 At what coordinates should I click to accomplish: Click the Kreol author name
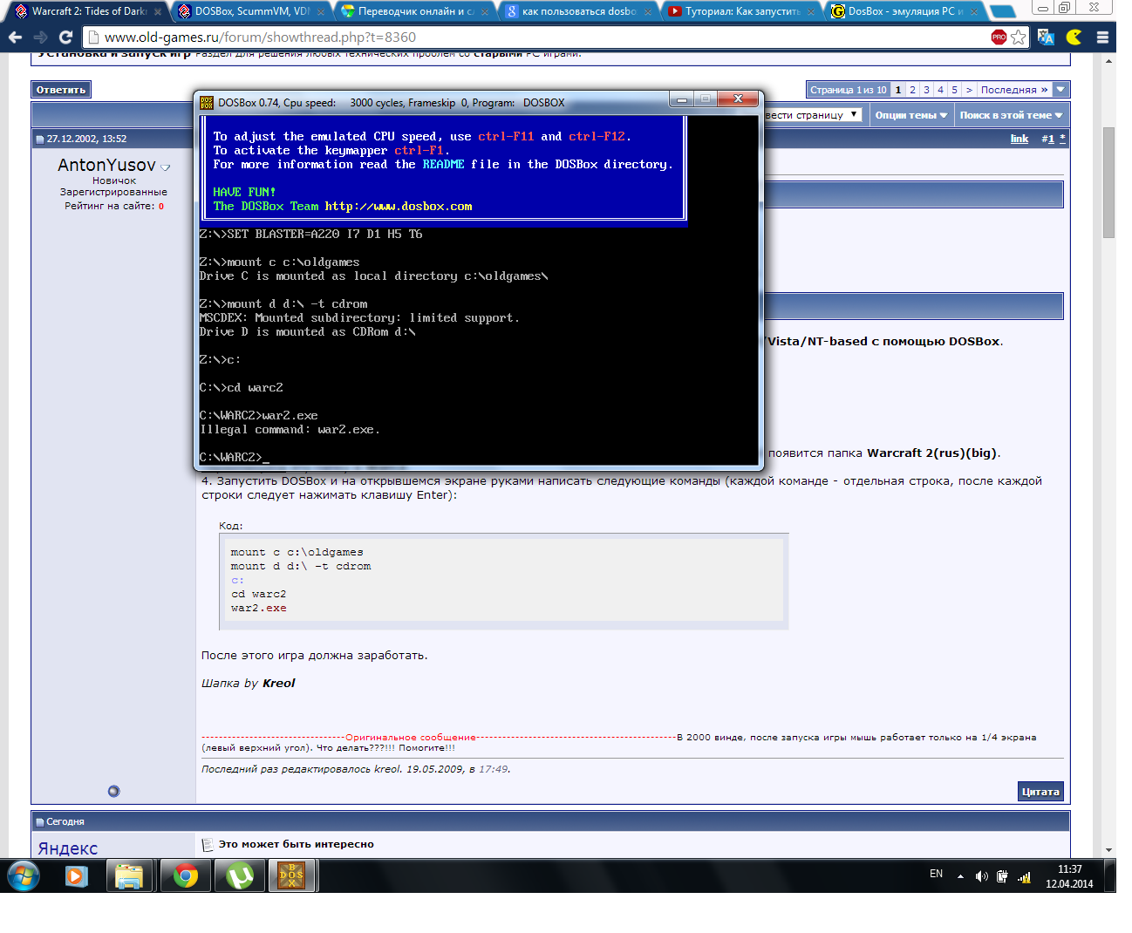tap(279, 684)
